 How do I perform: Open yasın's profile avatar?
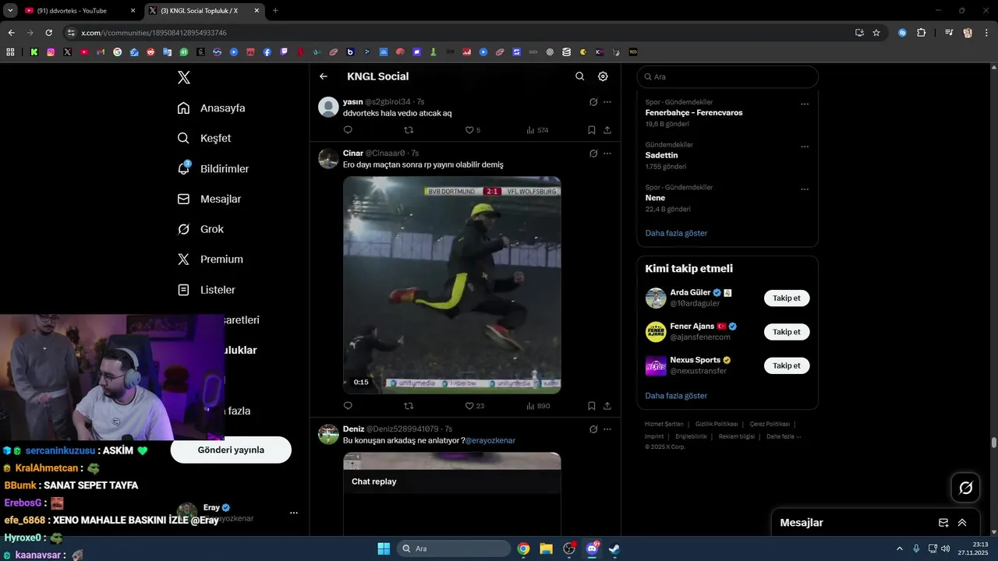[328, 107]
